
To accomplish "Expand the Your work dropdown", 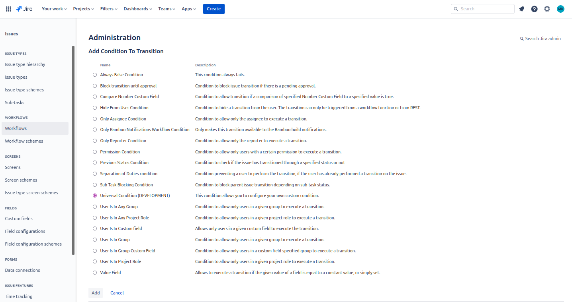I will [54, 9].
